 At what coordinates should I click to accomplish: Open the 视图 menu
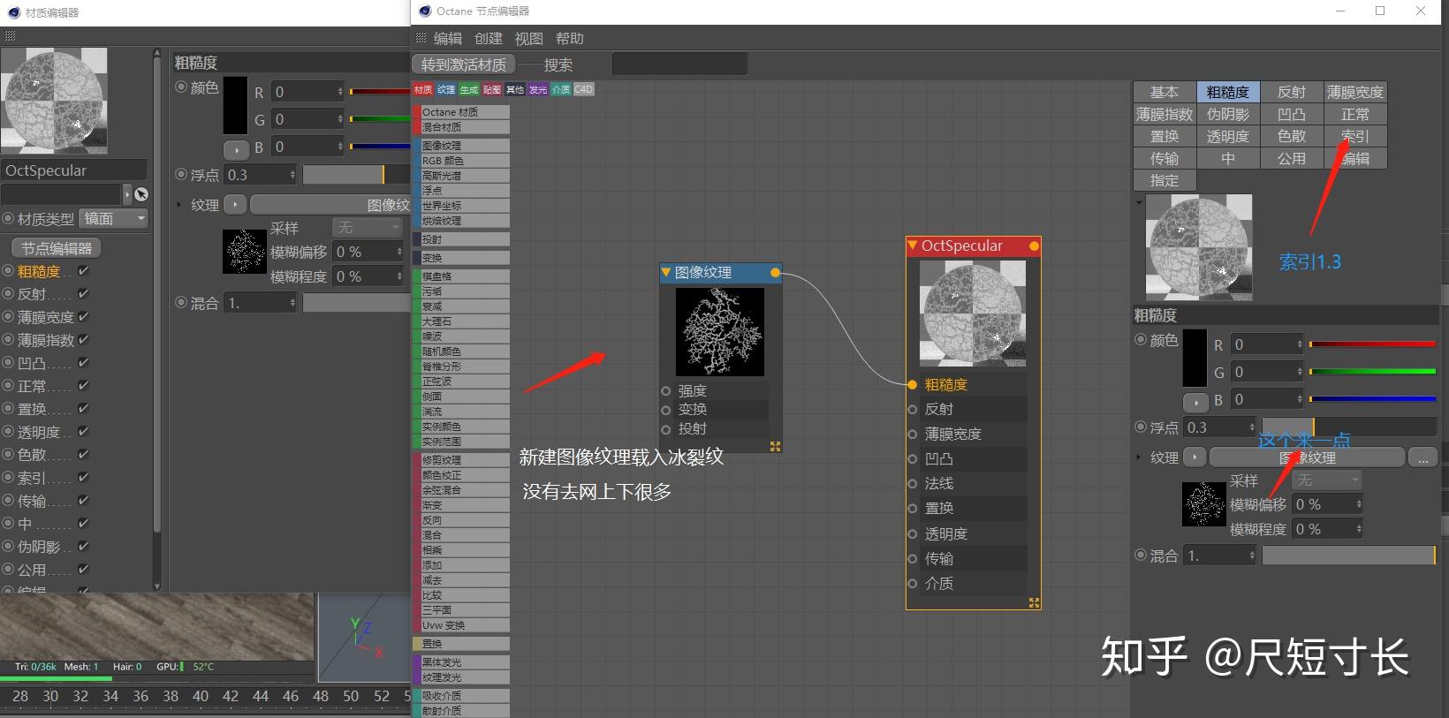(x=528, y=38)
